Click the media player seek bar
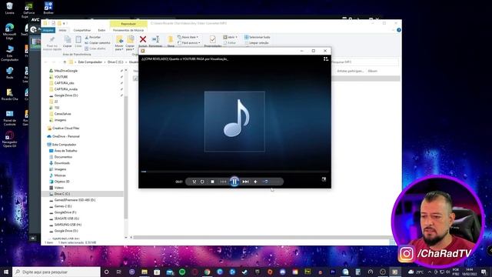The height and width of the screenshot is (277, 492). pos(234,172)
